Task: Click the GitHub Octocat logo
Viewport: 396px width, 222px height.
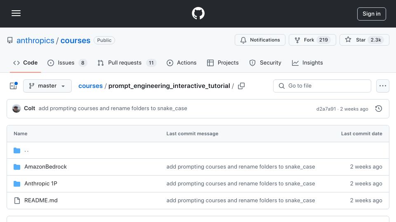Action: point(198,13)
